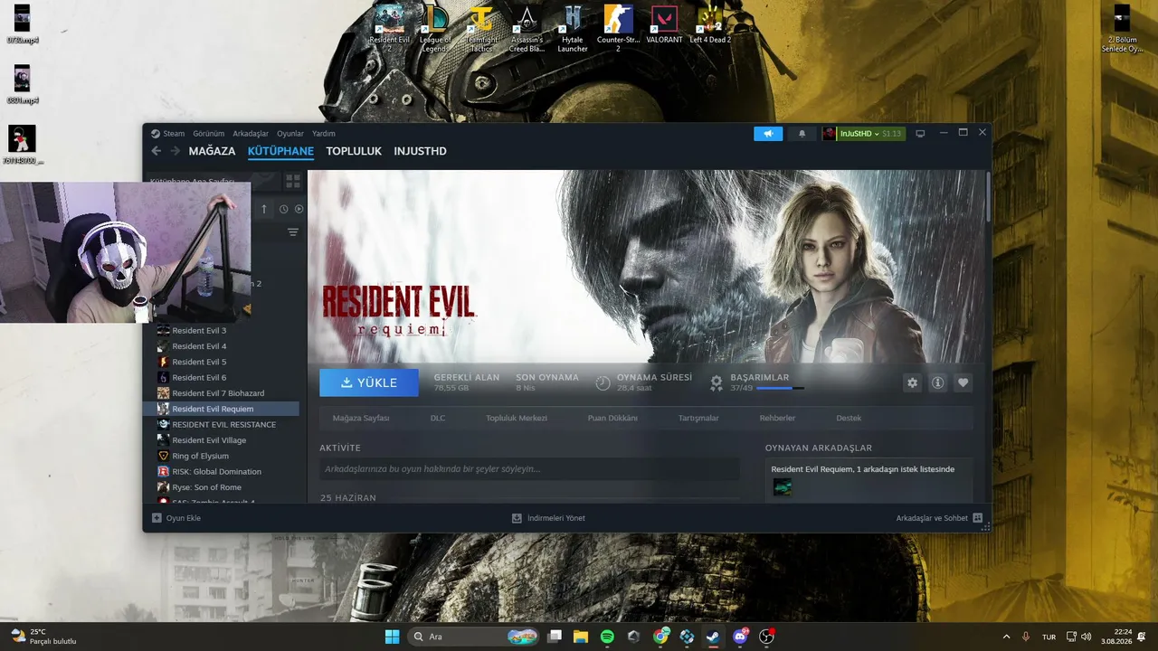Open the Oyunlar menu
The image size is (1158, 651).
pyautogui.click(x=290, y=134)
